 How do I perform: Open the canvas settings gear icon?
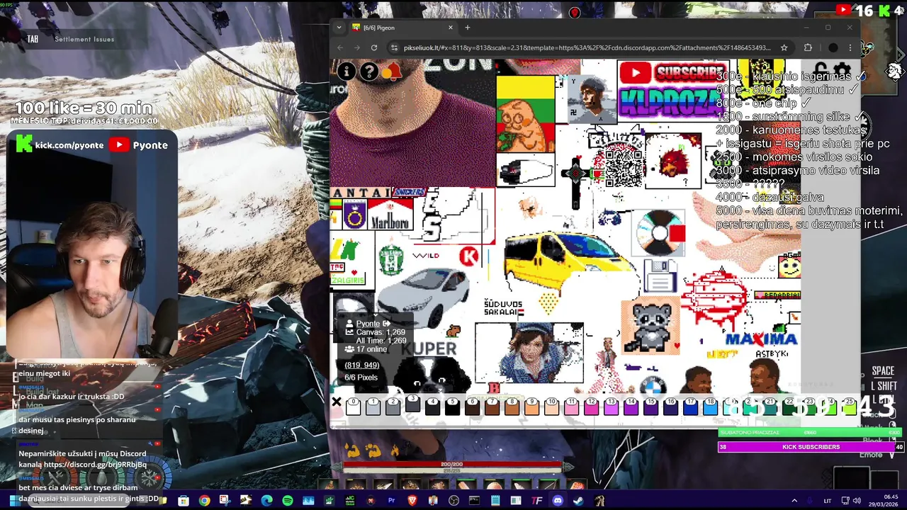pyautogui.click(x=842, y=71)
